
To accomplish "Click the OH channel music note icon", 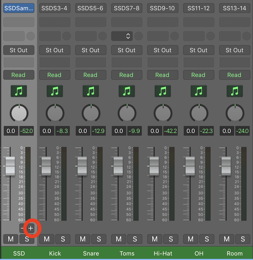I will tap(199, 91).
